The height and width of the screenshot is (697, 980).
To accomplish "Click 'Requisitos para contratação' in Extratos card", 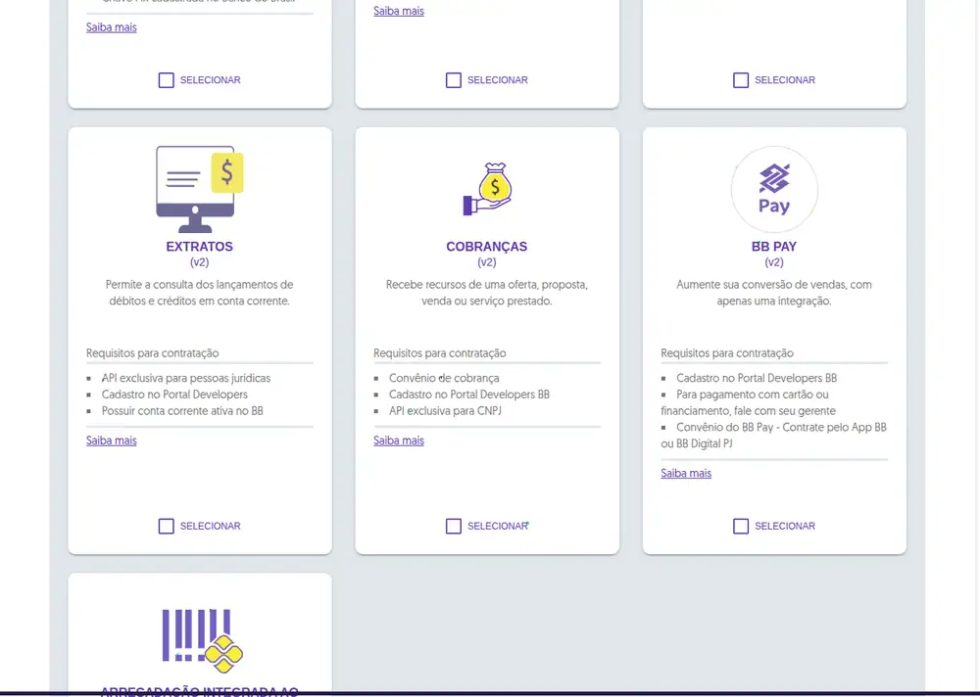I will [153, 352].
